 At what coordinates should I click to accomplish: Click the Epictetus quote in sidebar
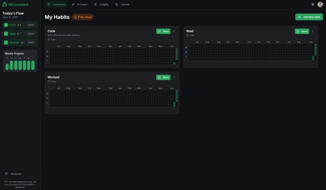(20, 184)
